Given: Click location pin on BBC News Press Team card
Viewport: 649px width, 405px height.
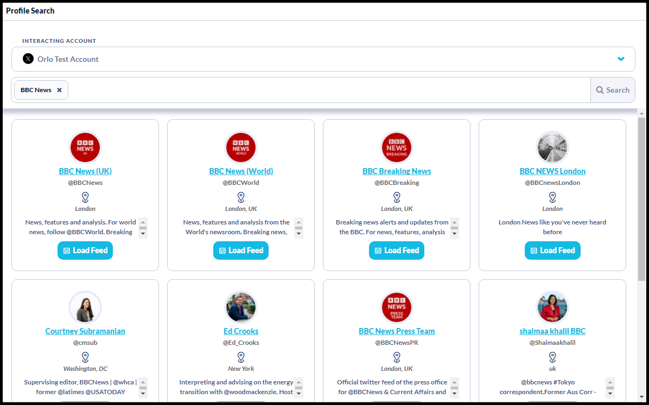Looking at the screenshot, I should click(397, 357).
